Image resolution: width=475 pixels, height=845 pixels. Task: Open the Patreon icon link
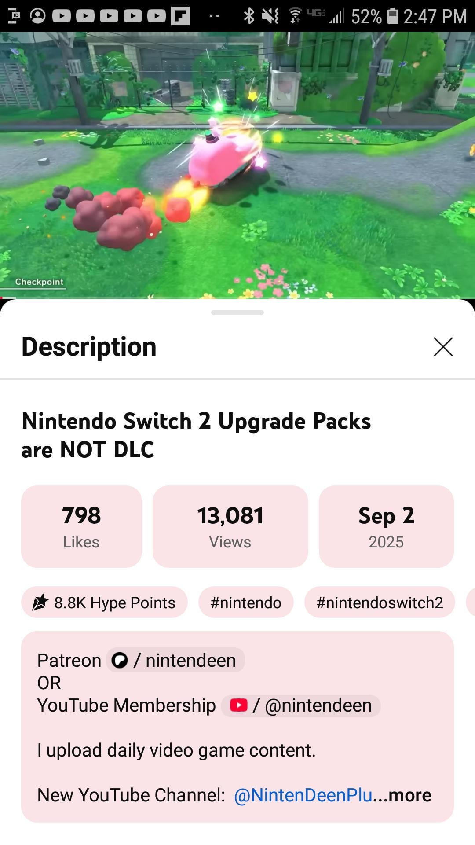[120, 660]
